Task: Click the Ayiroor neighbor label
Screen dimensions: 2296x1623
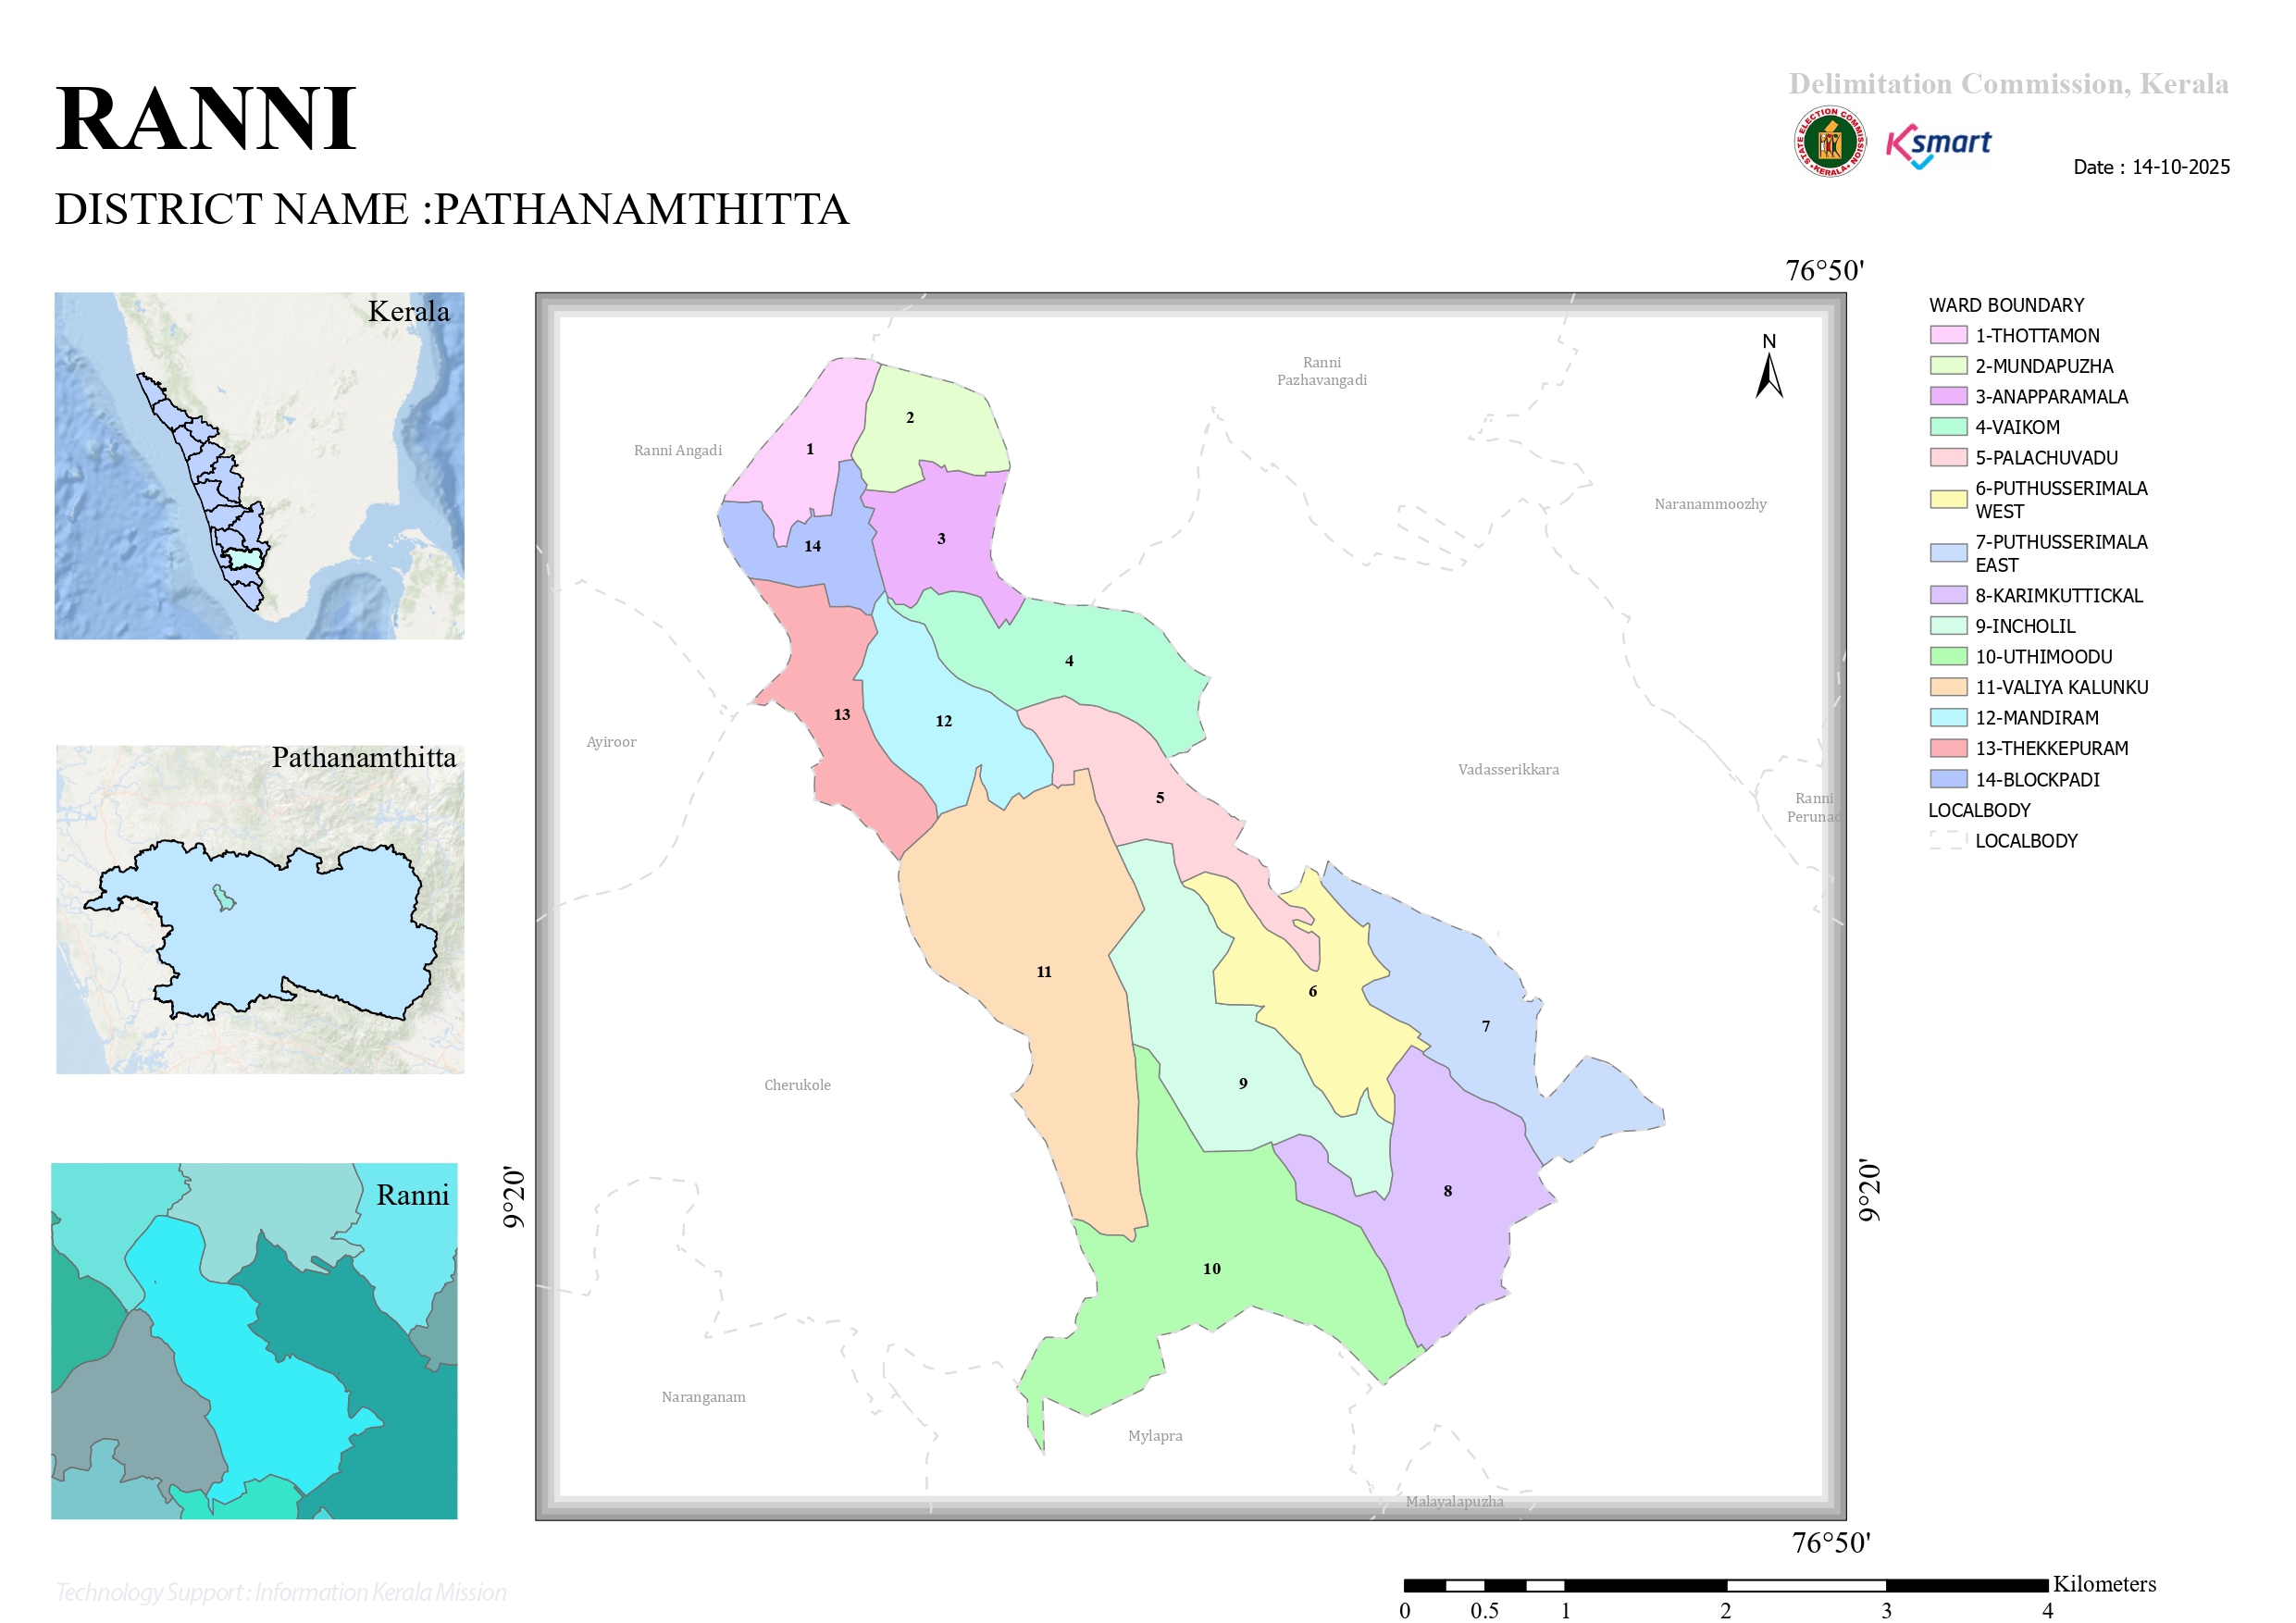Action: point(611,742)
